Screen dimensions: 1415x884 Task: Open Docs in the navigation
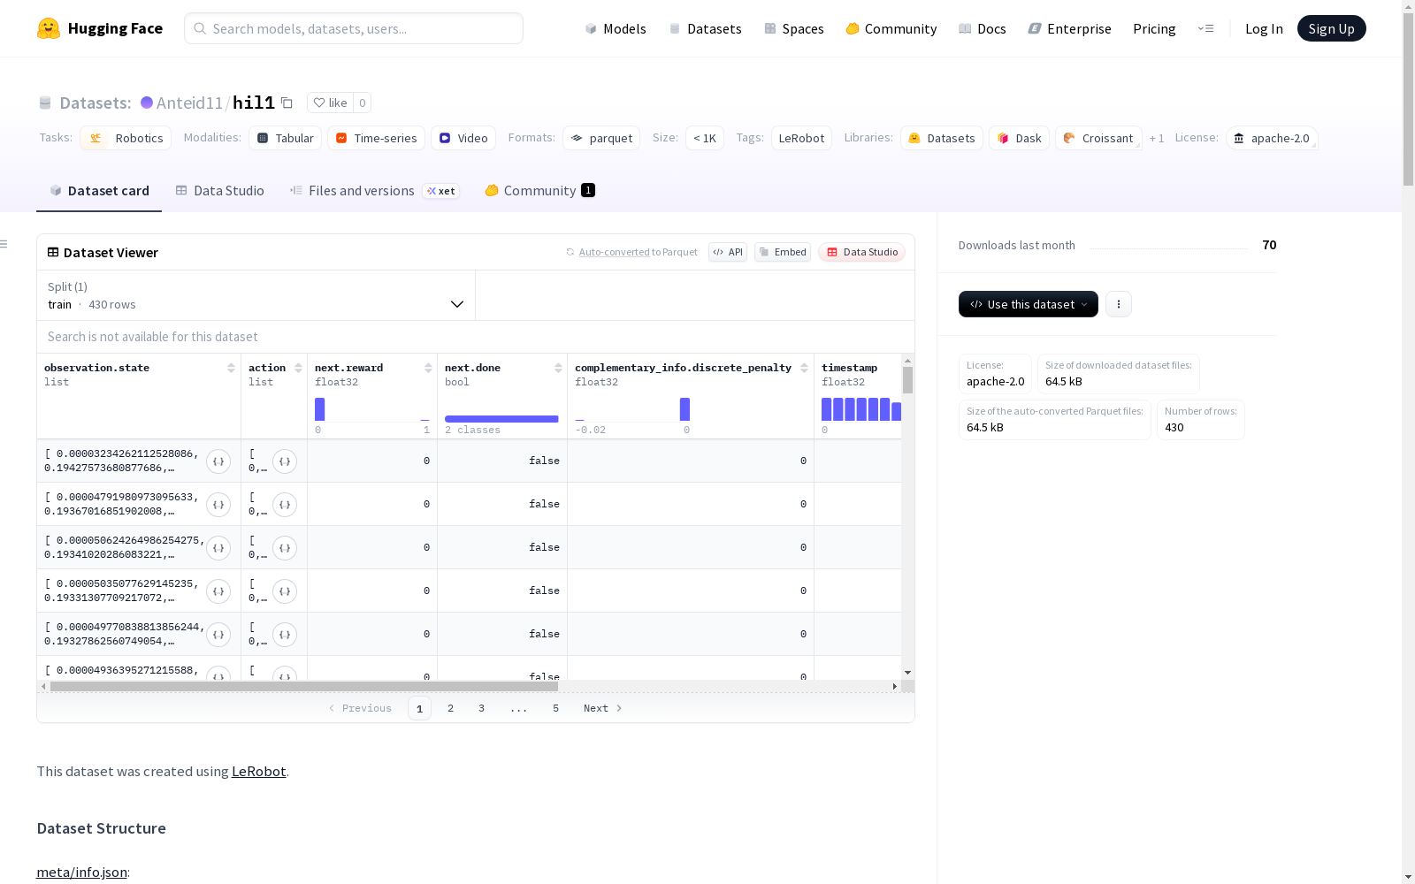983,28
